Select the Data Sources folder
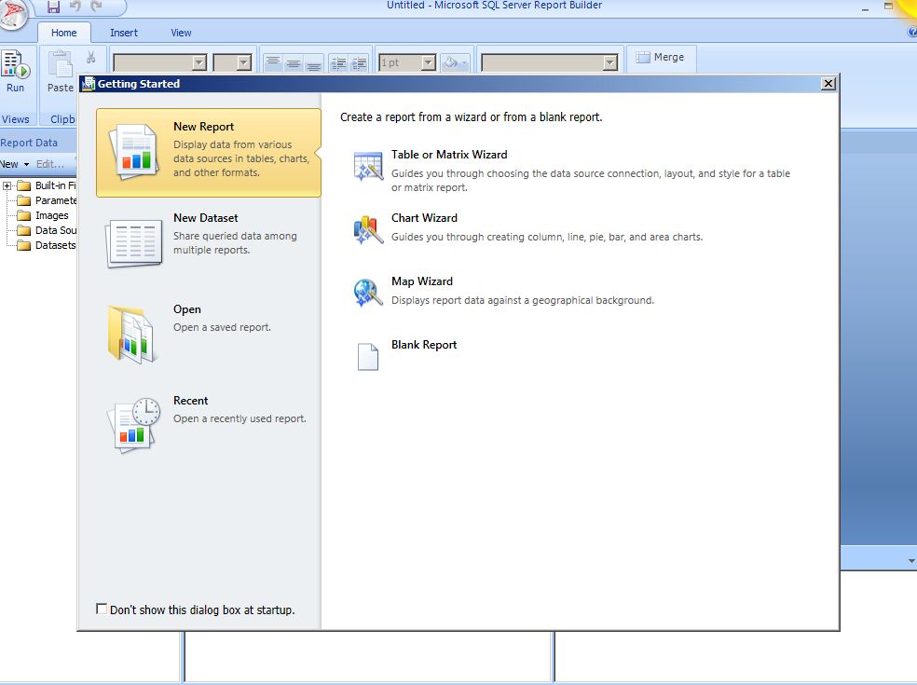Image resolution: width=917 pixels, height=685 pixels. pos(47,230)
